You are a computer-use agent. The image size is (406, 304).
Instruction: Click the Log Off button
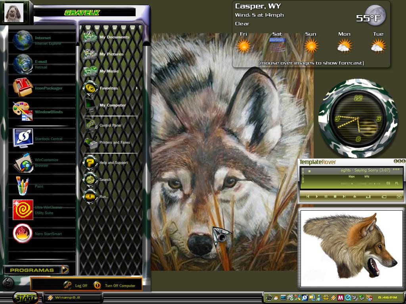tap(76, 285)
